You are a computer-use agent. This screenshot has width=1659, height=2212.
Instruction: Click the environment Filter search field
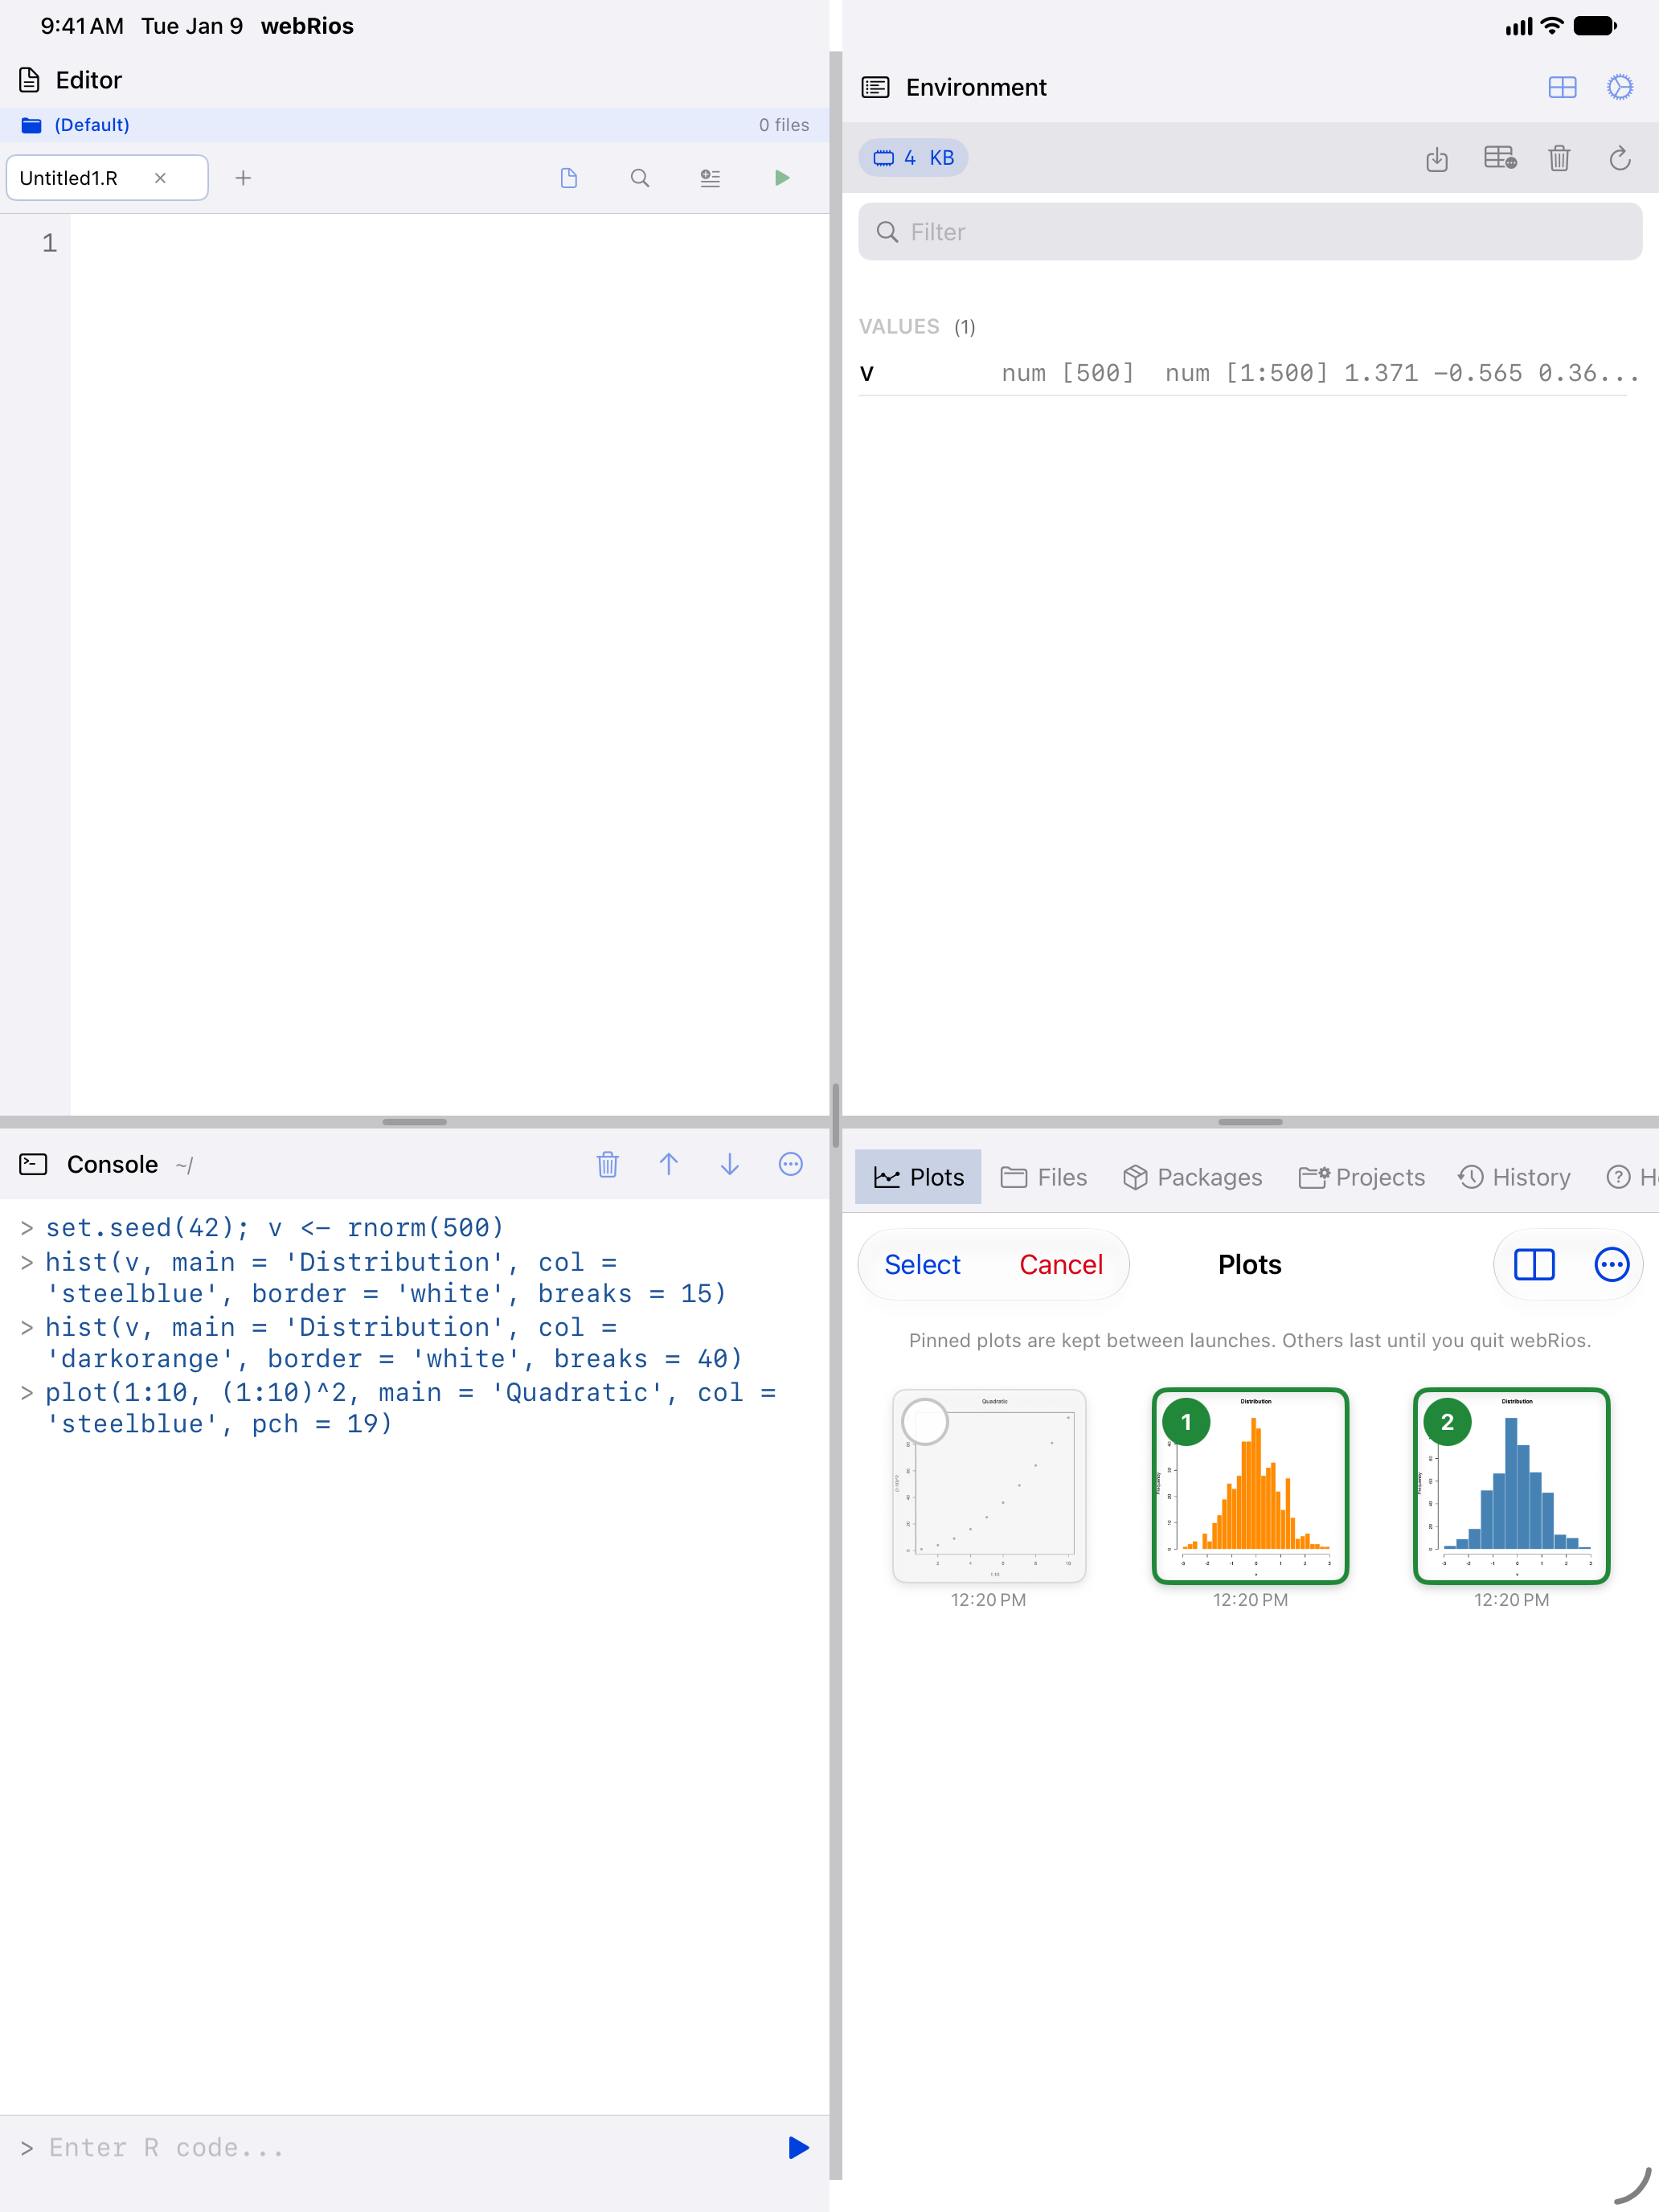tap(1250, 232)
